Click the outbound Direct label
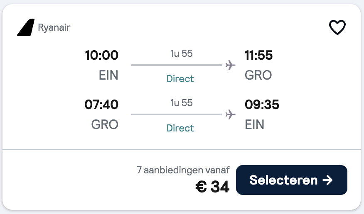This screenshot has height=214, width=364. coord(180,79)
